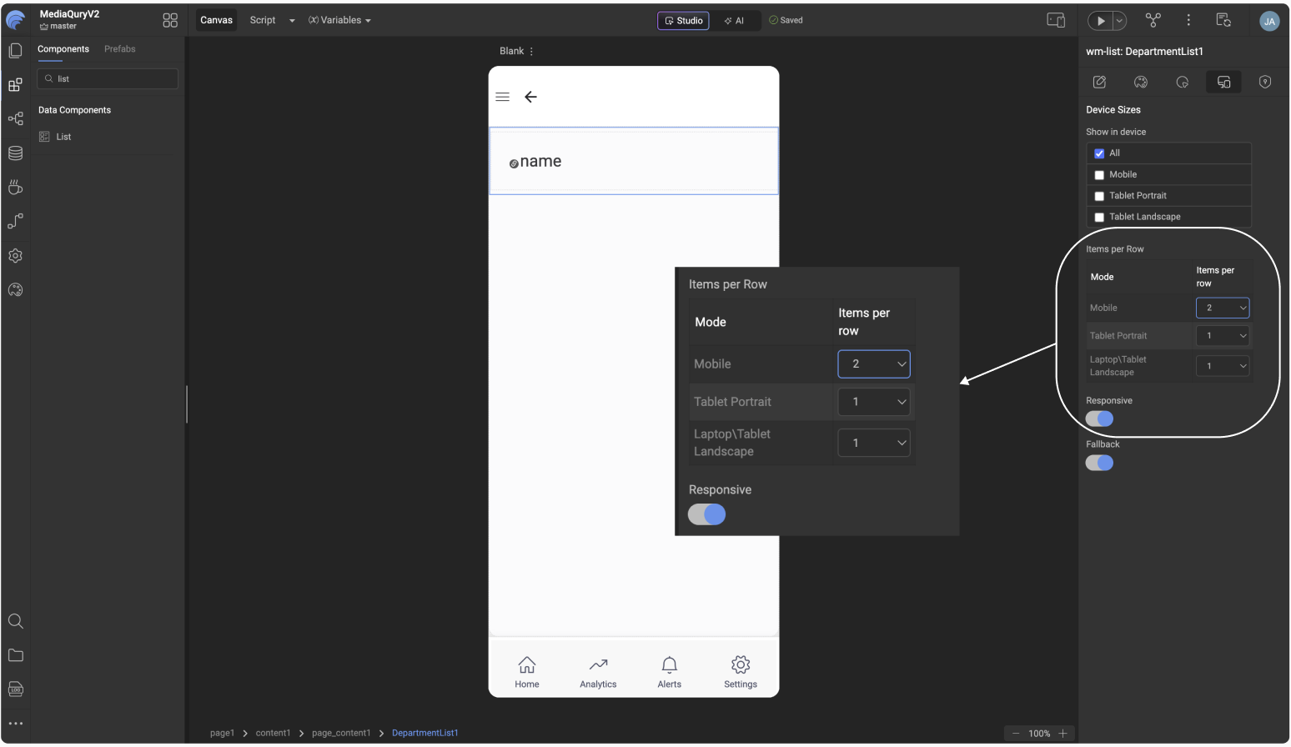Click the project grid switcher icon
This screenshot has width=1291, height=747.
click(170, 20)
